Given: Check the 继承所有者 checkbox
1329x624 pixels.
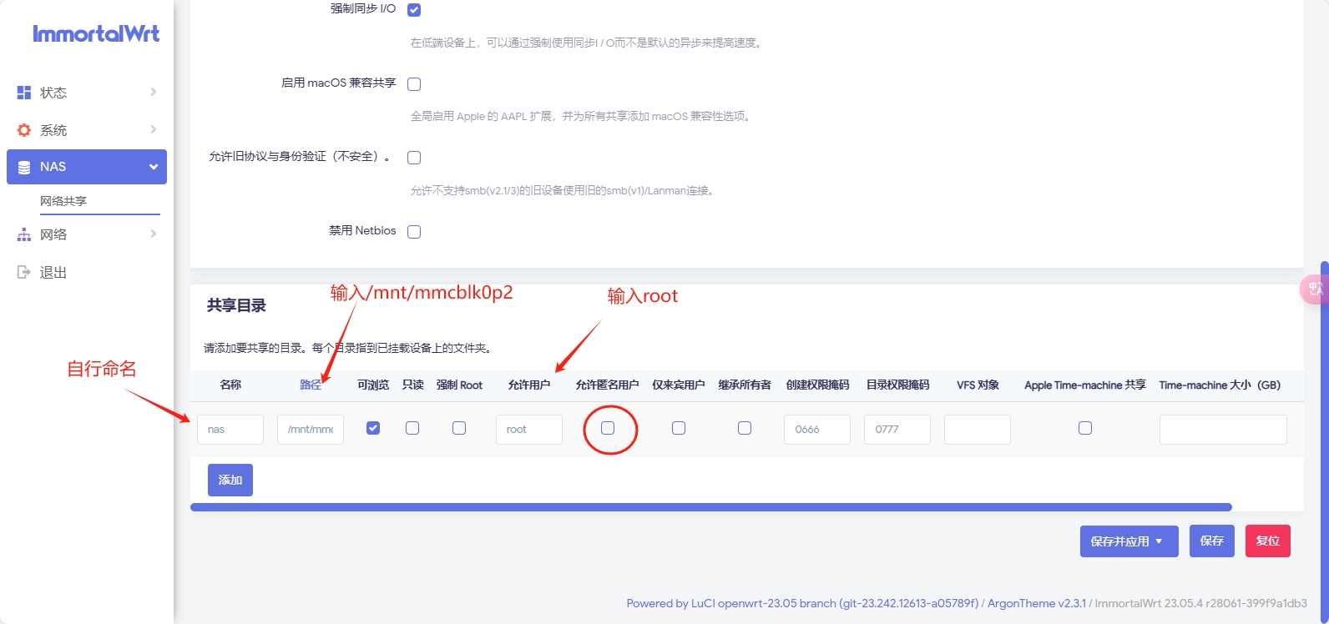Looking at the screenshot, I should pos(745,428).
